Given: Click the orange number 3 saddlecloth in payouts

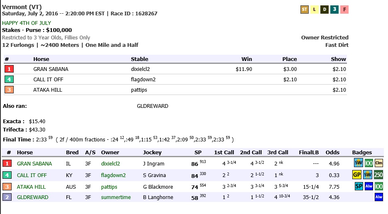Looking at the screenshot, I should [x=9, y=90].
